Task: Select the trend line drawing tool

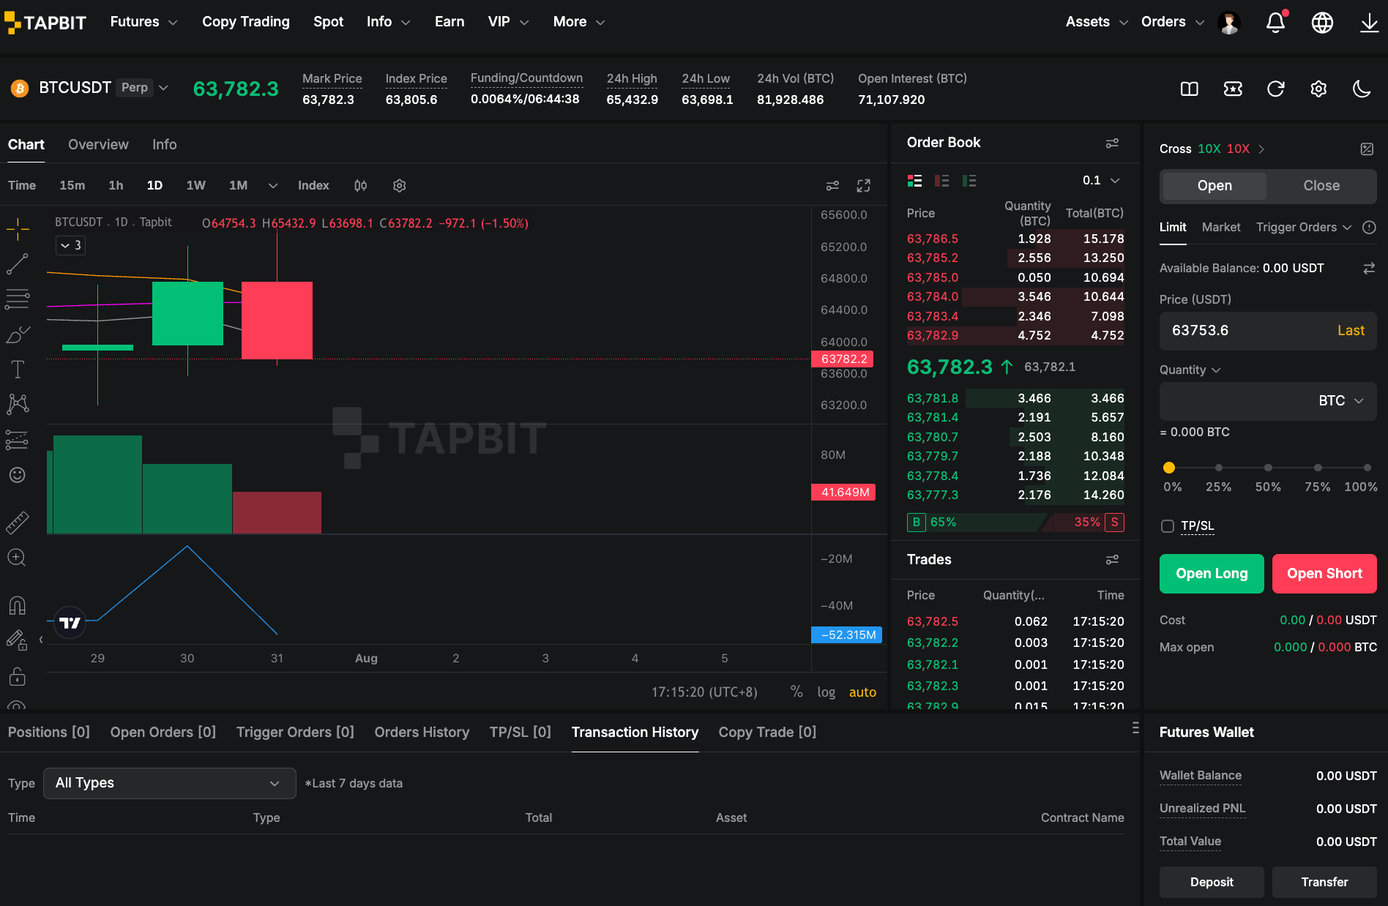Action: 18,264
